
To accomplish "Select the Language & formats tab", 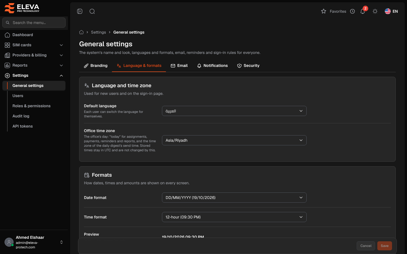I will coord(139,65).
